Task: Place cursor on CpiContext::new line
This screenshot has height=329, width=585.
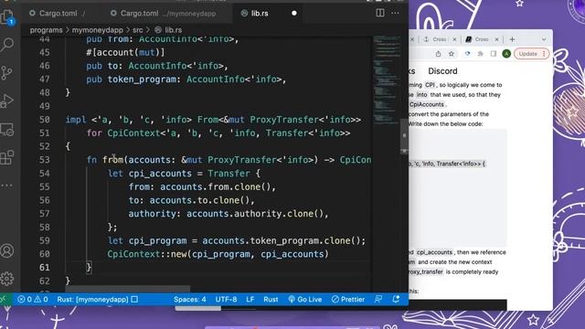Action: click(218, 254)
